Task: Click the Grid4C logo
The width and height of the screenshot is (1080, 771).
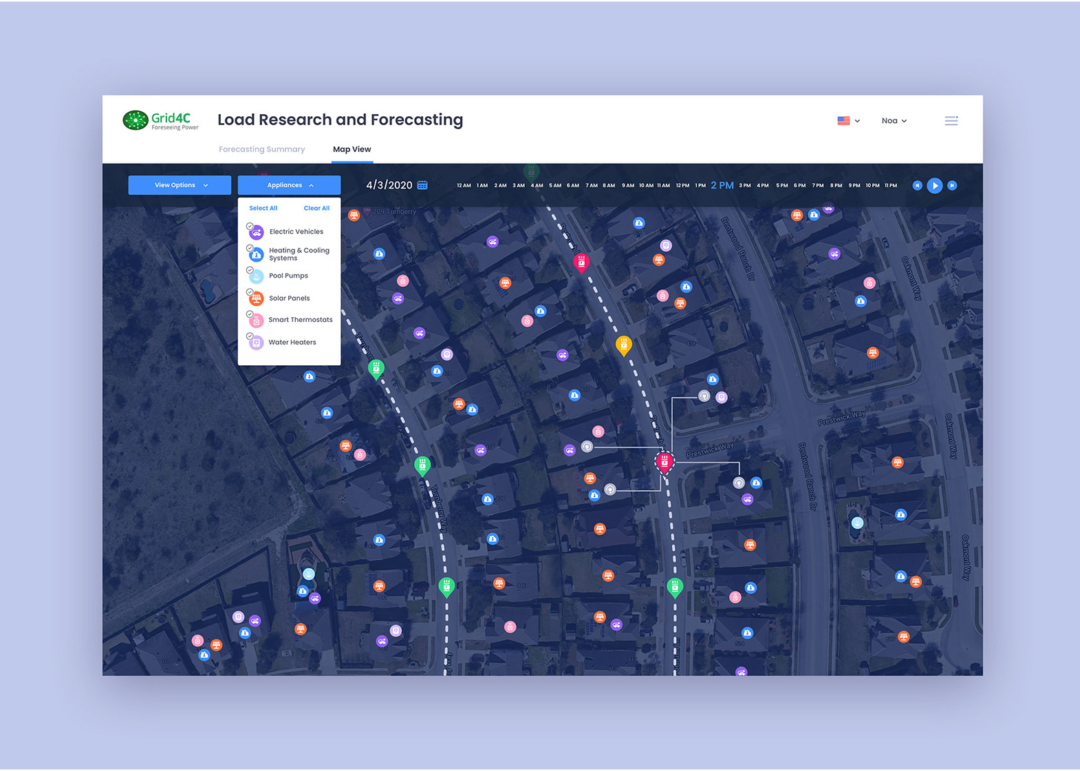Action: (x=160, y=120)
